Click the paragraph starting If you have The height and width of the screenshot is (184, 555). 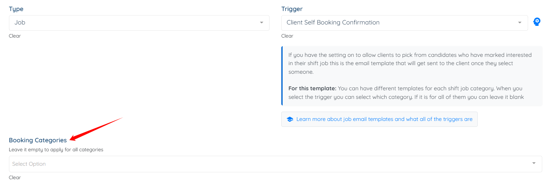click(410, 63)
